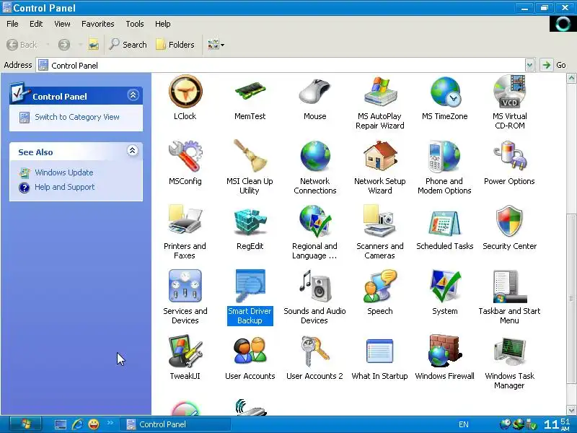
Task: Click the Back toolbar button
Action: click(22, 45)
